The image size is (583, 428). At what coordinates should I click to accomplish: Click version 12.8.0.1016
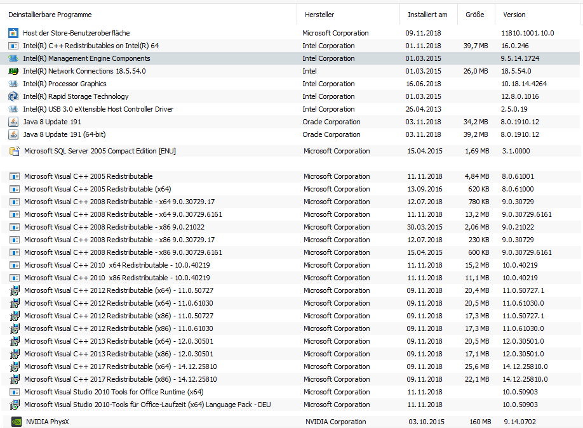pos(519,96)
